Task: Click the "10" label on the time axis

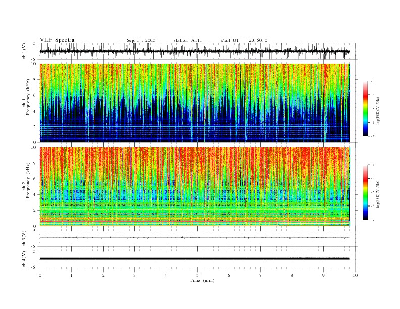Action: click(x=355, y=275)
